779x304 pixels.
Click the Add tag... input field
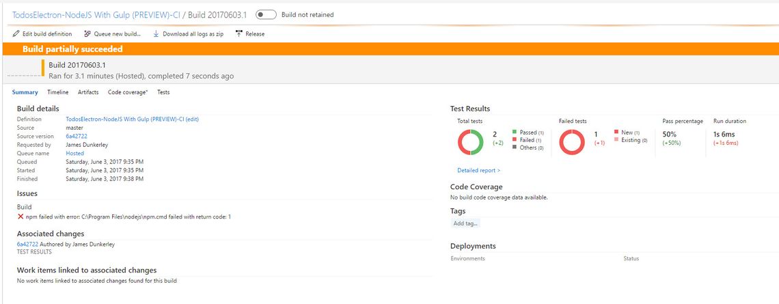pyautogui.click(x=465, y=223)
